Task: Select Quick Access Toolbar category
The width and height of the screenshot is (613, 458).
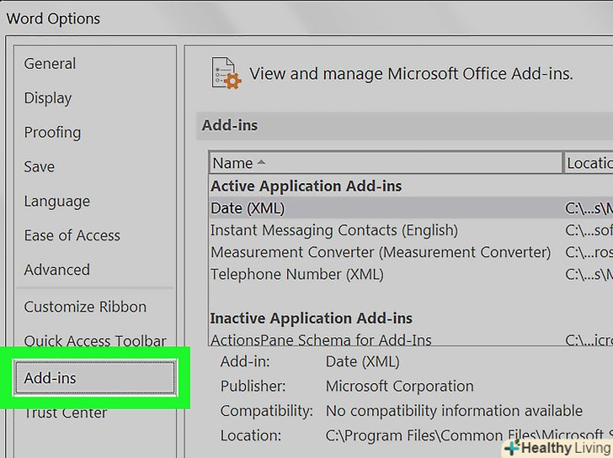Action: tap(95, 341)
